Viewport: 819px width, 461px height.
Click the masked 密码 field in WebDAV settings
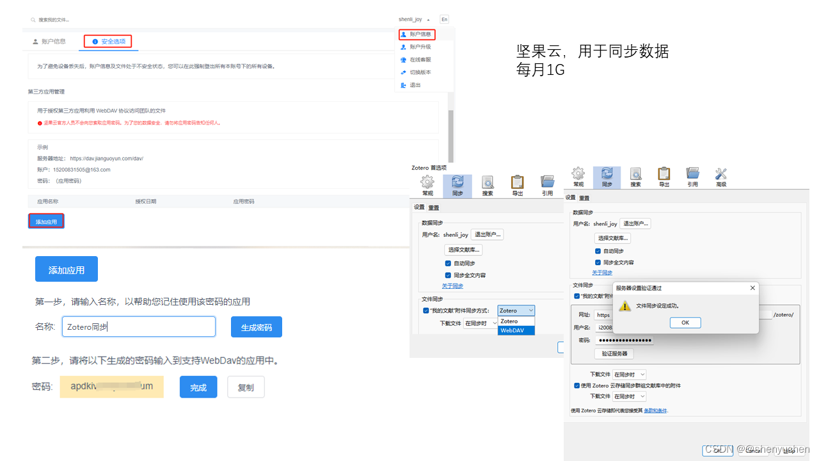pos(625,340)
